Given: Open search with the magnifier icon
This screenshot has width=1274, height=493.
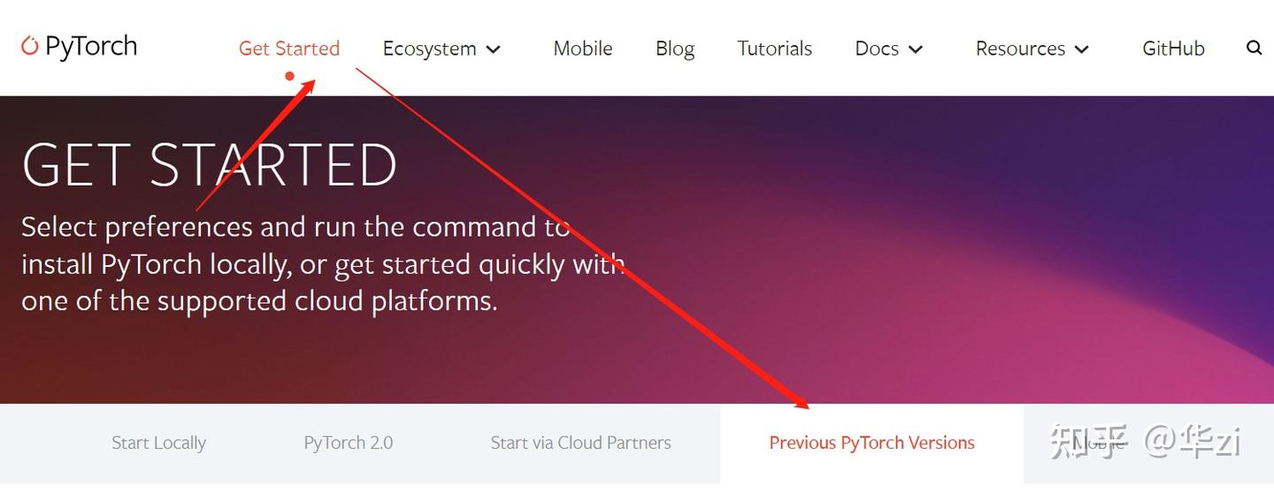Looking at the screenshot, I should coord(1254,48).
